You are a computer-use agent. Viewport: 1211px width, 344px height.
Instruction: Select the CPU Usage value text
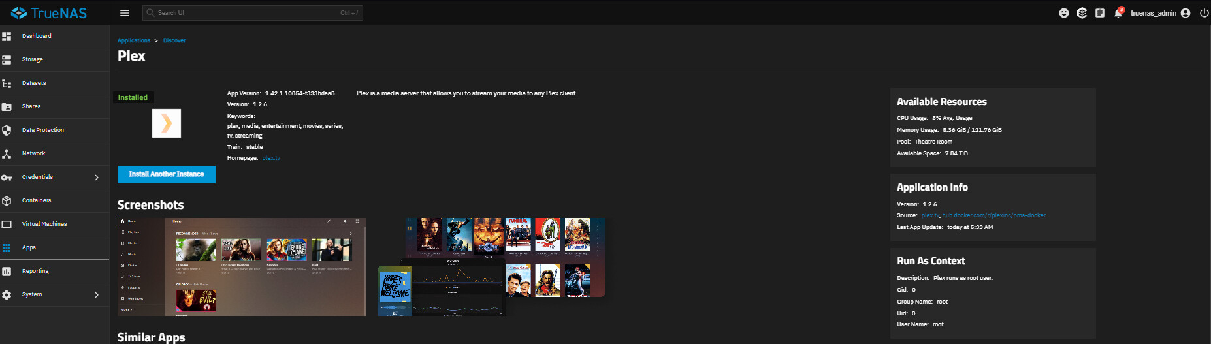[952, 118]
